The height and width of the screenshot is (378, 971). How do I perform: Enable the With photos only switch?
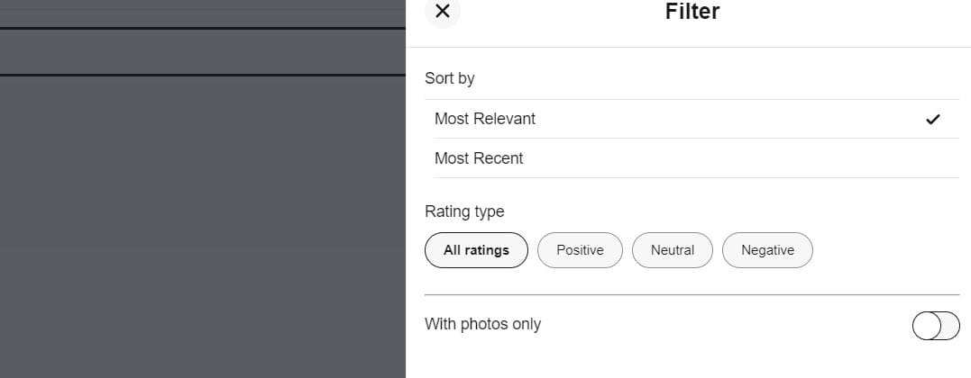(936, 326)
